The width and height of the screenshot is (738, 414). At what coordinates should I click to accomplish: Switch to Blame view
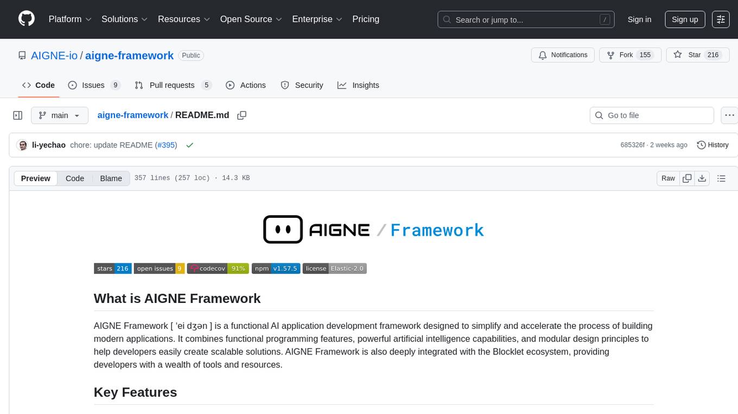tap(111, 178)
